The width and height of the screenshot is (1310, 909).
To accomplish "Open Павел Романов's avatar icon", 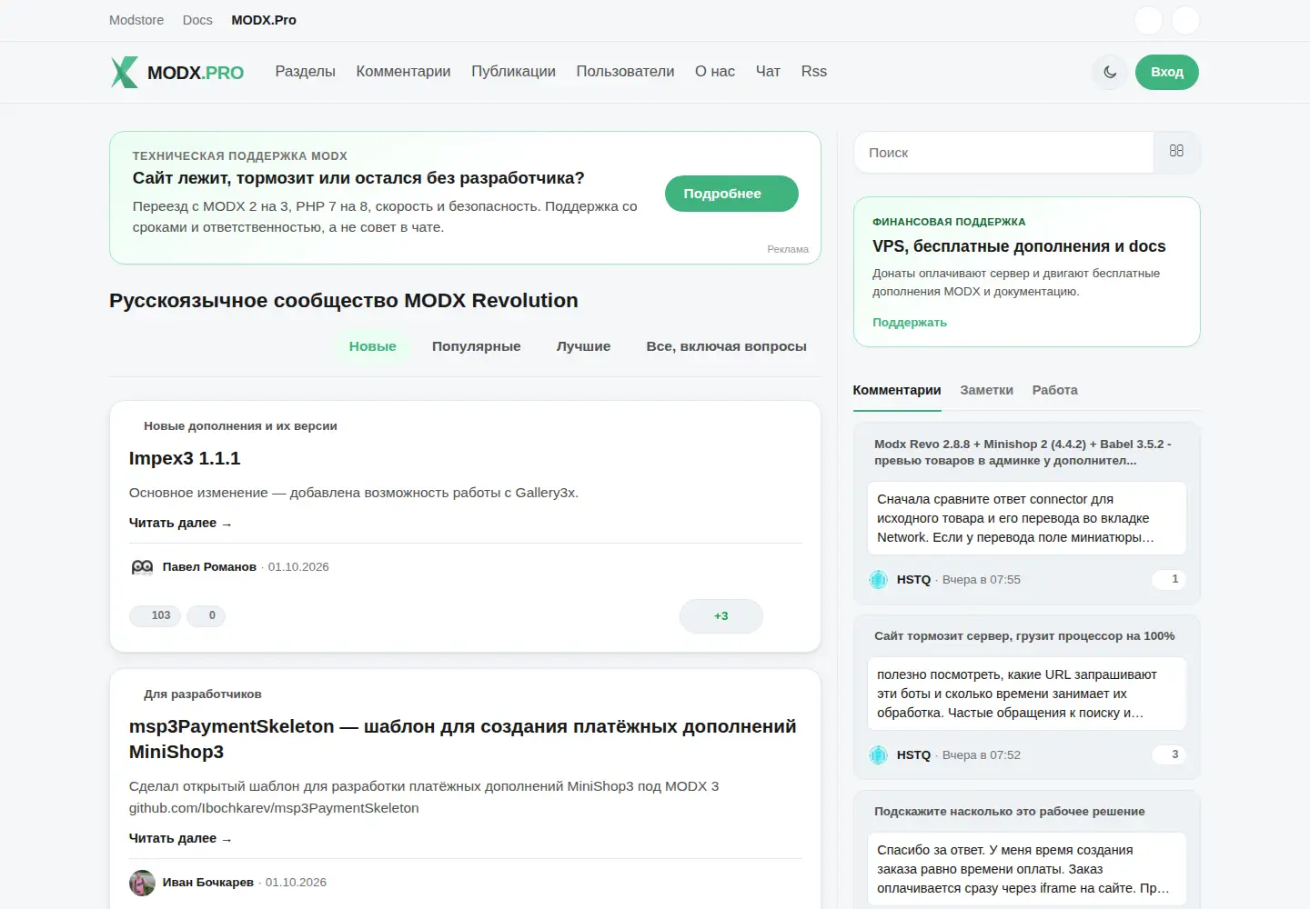I will tap(142, 567).
